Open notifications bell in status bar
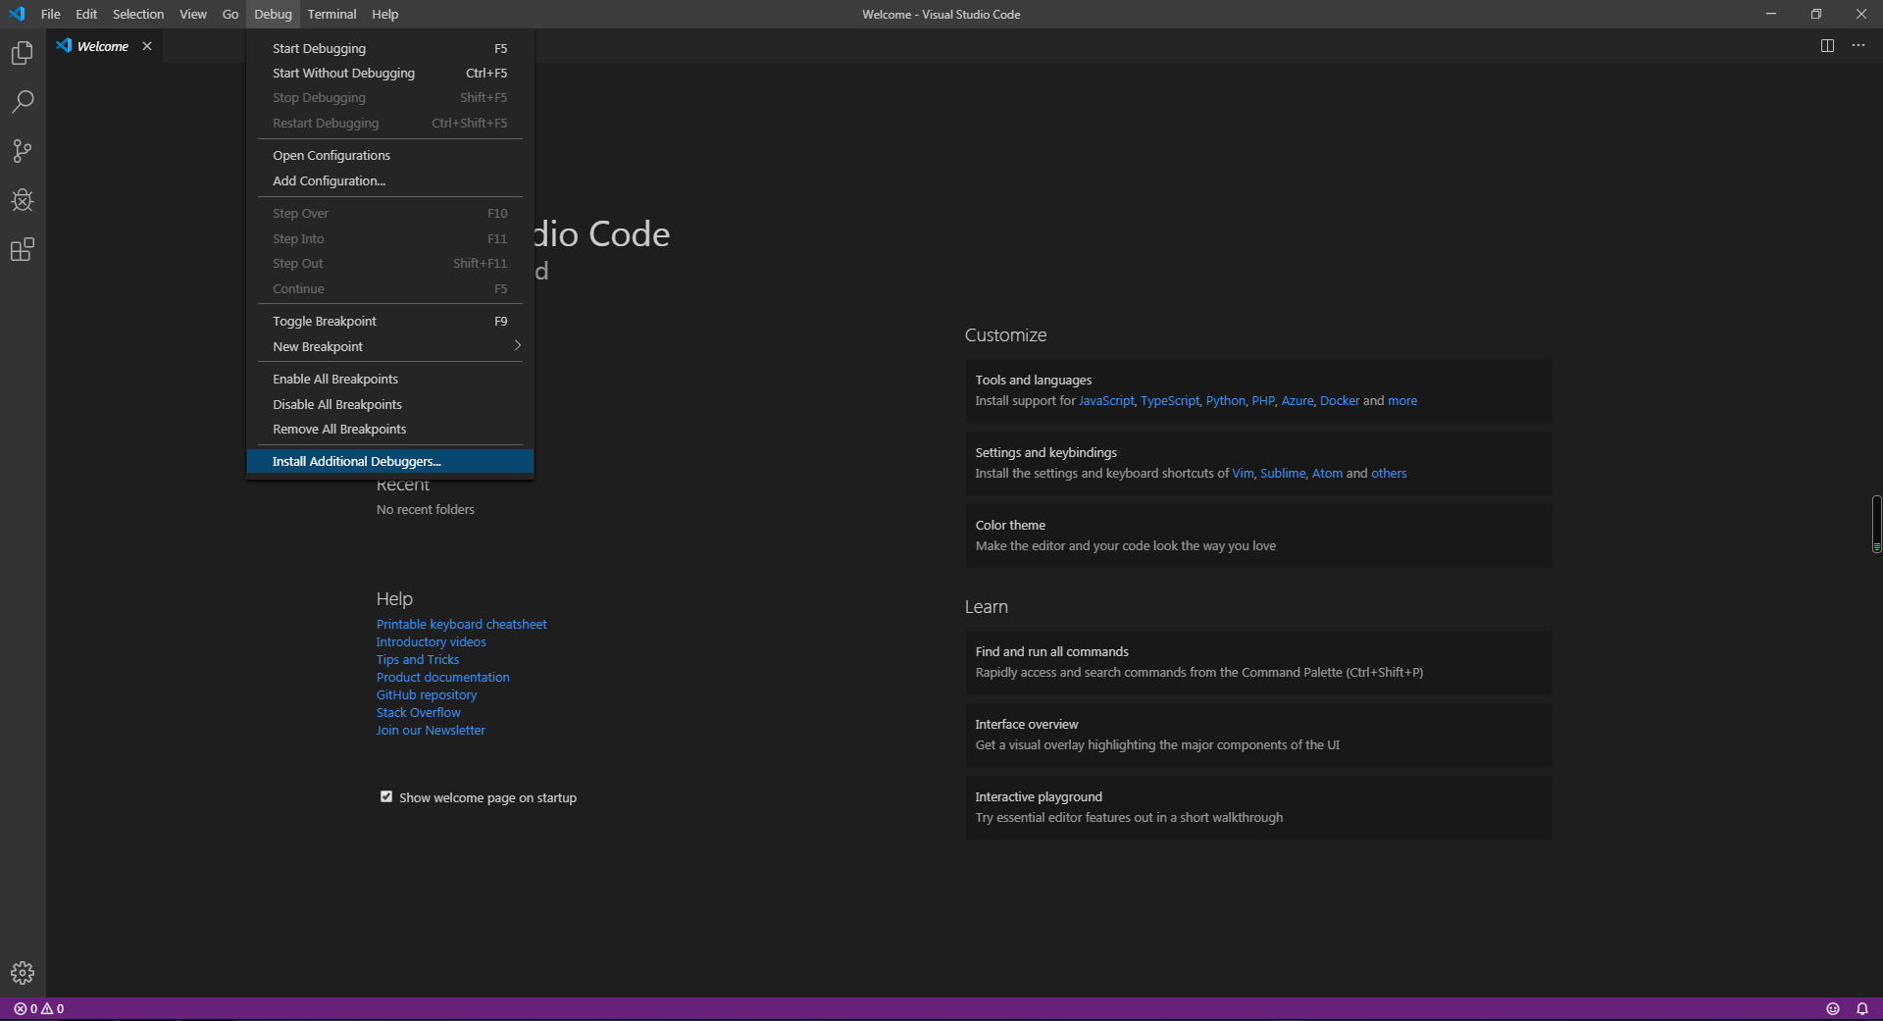Image resolution: width=1883 pixels, height=1021 pixels. pos(1861,1008)
